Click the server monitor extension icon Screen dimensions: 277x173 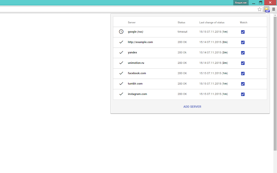[x=266, y=9]
